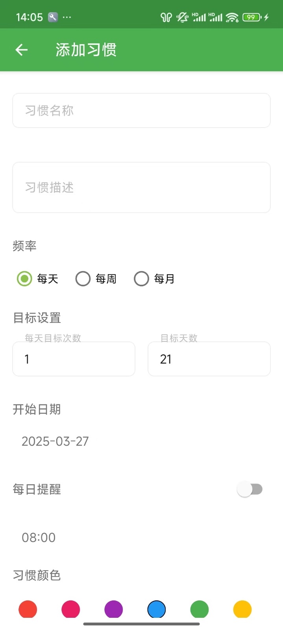283x630 pixels.
Task: Tap the muted bell status icon
Action: tap(182, 17)
